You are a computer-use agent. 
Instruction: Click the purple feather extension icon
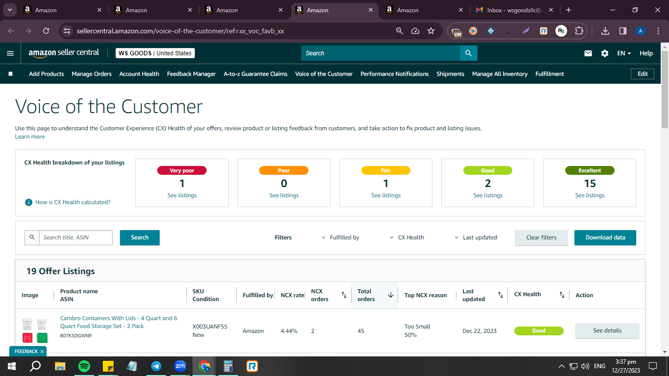tap(526, 31)
